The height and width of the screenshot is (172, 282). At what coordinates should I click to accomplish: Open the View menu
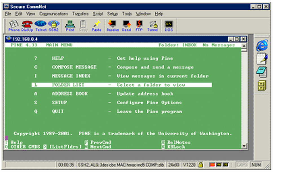tap(30, 14)
